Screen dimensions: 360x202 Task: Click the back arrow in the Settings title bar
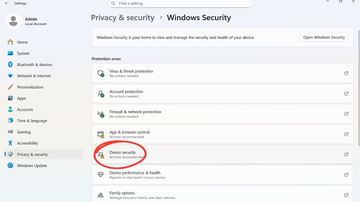[7, 3]
